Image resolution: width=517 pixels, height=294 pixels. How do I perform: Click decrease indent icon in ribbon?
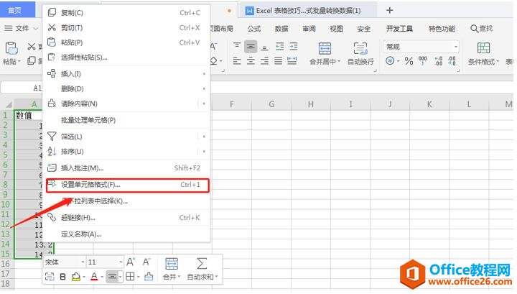279,47
